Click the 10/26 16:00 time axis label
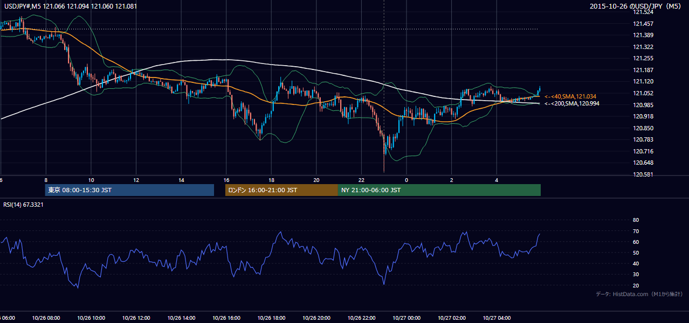This screenshot has width=689, height=323. tap(226, 318)
